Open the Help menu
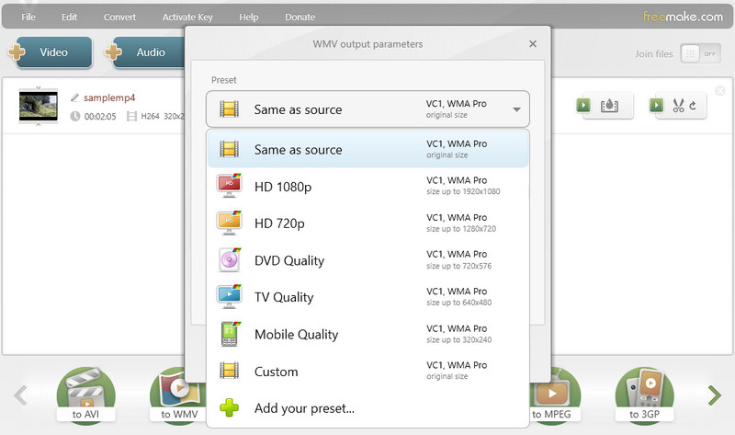 click(248, 17)
